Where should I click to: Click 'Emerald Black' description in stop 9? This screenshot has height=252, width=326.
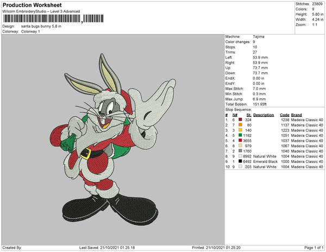coord(265,161)
